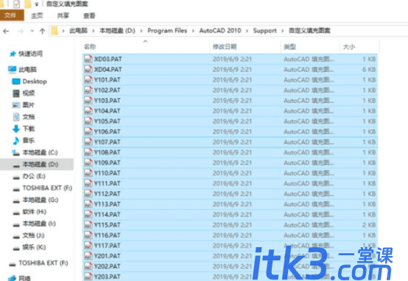Open Desktop in the navigation pane
The width and height of the screenshot is (408, 281).
35,82
